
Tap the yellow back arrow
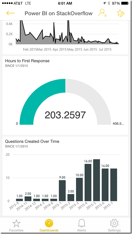[10, 13]
